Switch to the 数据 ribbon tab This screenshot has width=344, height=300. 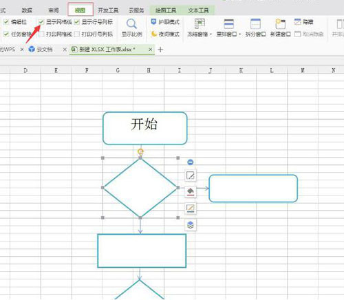coord(27,10)
